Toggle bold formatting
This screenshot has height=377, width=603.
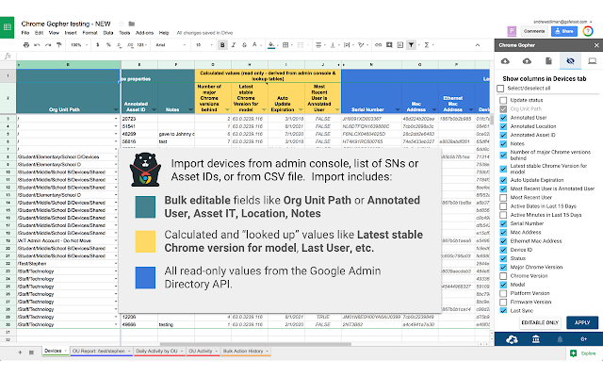tap(222, 45)
